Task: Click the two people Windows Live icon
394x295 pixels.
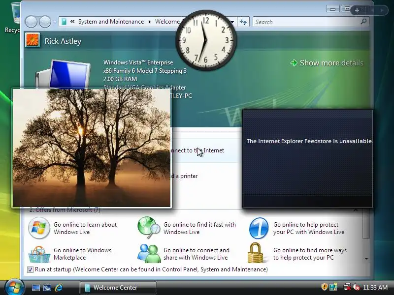Action: pos(149,253)
